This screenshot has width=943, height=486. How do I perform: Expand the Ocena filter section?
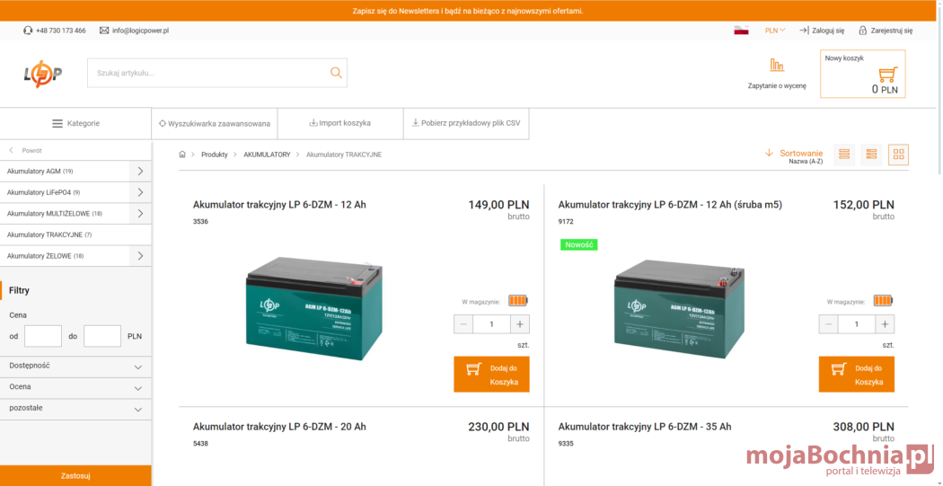(75, 387)
